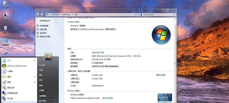
Task: Expand breadcrumb arrow after 控制面板
Action: [61, 15]
